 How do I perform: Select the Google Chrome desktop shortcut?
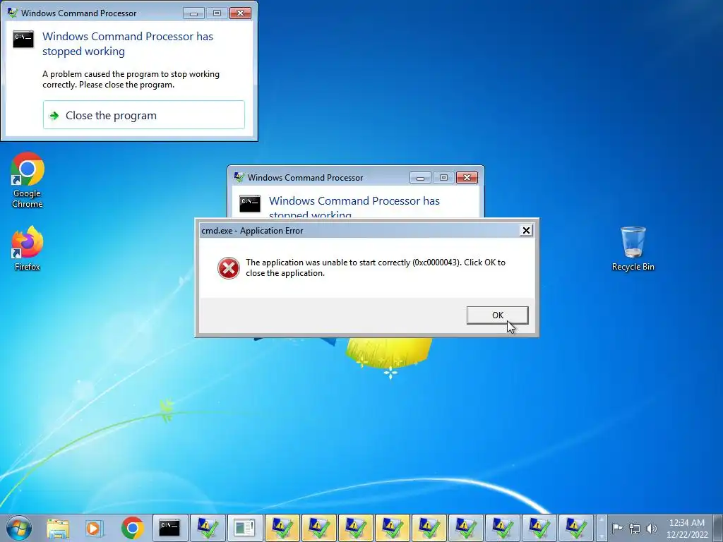coord(28,180)
